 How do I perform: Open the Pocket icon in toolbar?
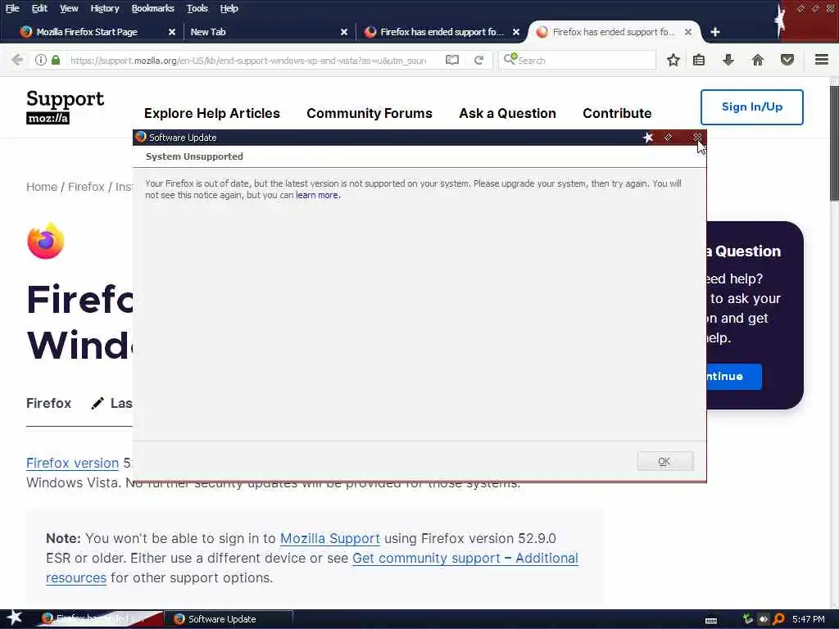pos(787,60)
